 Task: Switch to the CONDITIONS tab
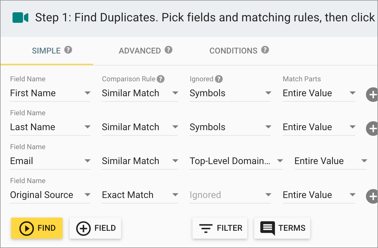pyautogui.click(x=233, y=50)
